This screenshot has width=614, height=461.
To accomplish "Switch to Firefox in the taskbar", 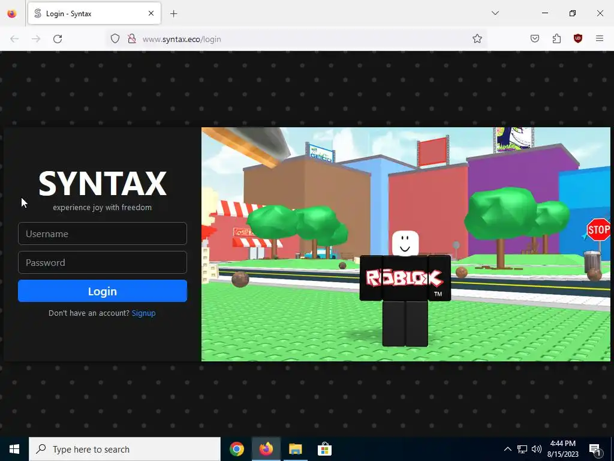I will [266, 449].
